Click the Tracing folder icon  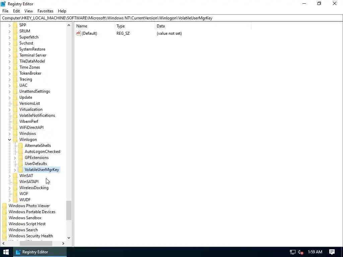coord(15,79)
